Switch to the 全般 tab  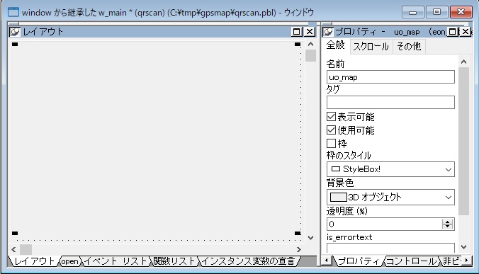[335, 45]
